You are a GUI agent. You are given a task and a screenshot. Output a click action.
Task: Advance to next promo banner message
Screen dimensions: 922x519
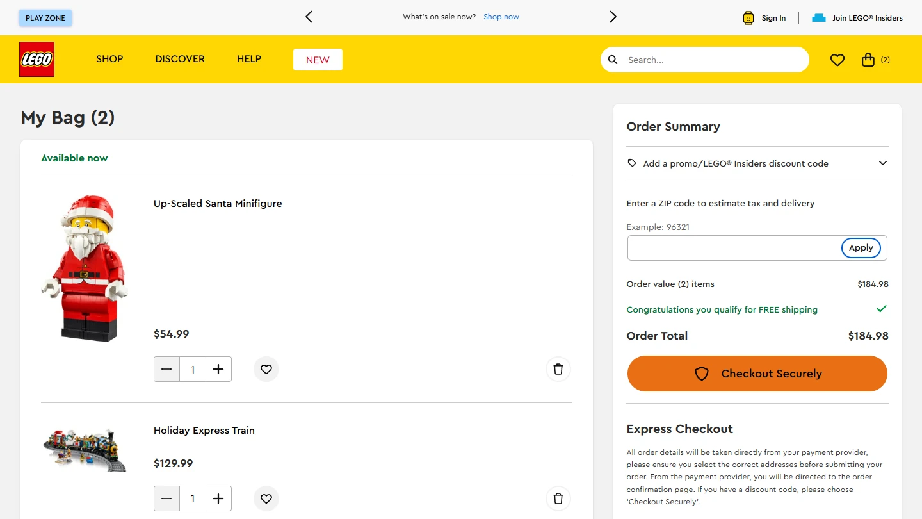(613, 17)
